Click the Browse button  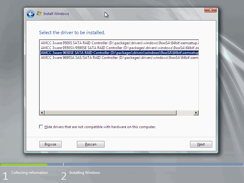(x=50, y=144)
